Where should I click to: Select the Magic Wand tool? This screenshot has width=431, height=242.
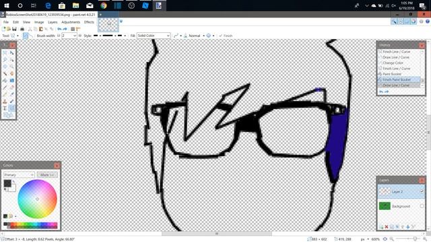tap(5, 73)
